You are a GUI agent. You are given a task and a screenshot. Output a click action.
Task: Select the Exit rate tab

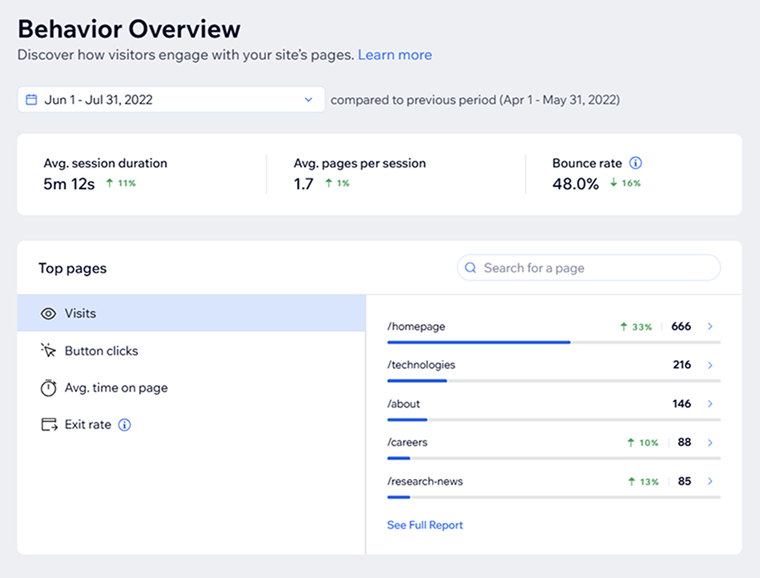(x=88, y=425)
